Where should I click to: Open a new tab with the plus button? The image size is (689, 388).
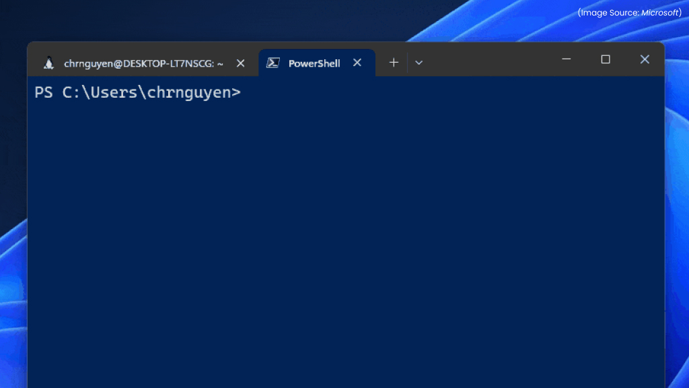394,63
